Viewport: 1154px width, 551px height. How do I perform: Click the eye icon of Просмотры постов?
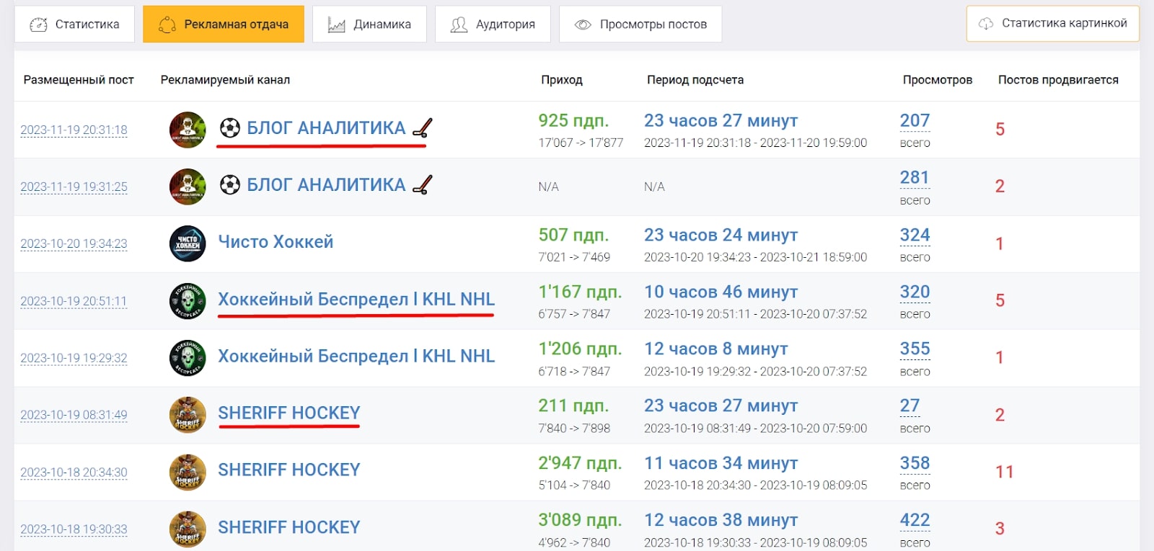click(x=583, y=24)
